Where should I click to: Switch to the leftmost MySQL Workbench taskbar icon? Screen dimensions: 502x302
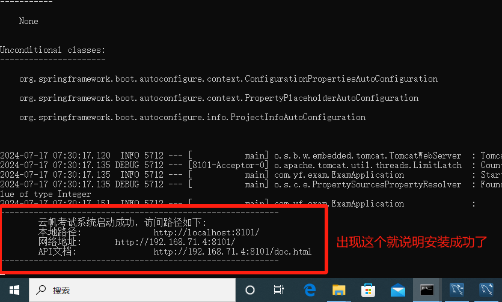(457, 290)
